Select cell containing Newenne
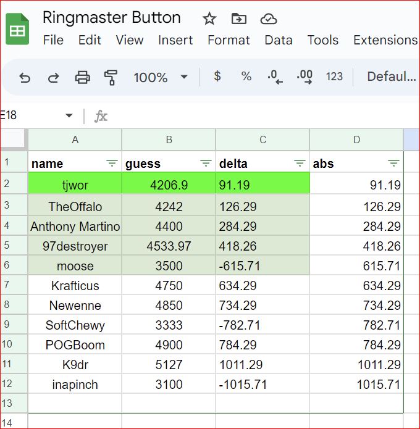Image resolution: width=420 pixels, height=429 pixels. [75, 305]
